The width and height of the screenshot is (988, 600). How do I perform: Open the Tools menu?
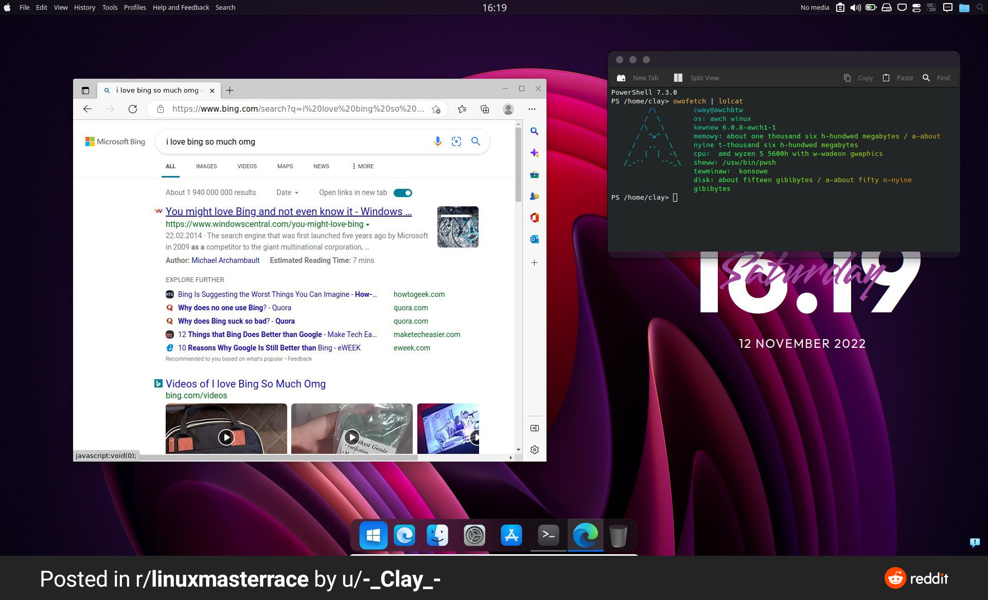pyautogui.click(x=110, y=7)
